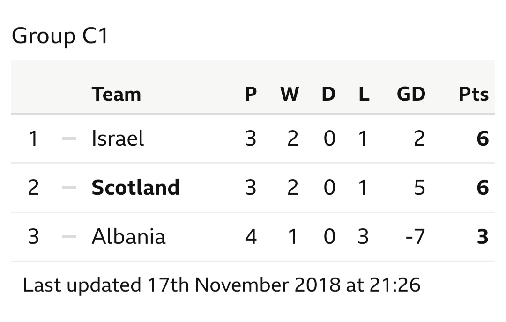Click the Scotland no-movement dash icon
Image resolution: width=506 pixels, height=322 pixels.
[69, 188]
